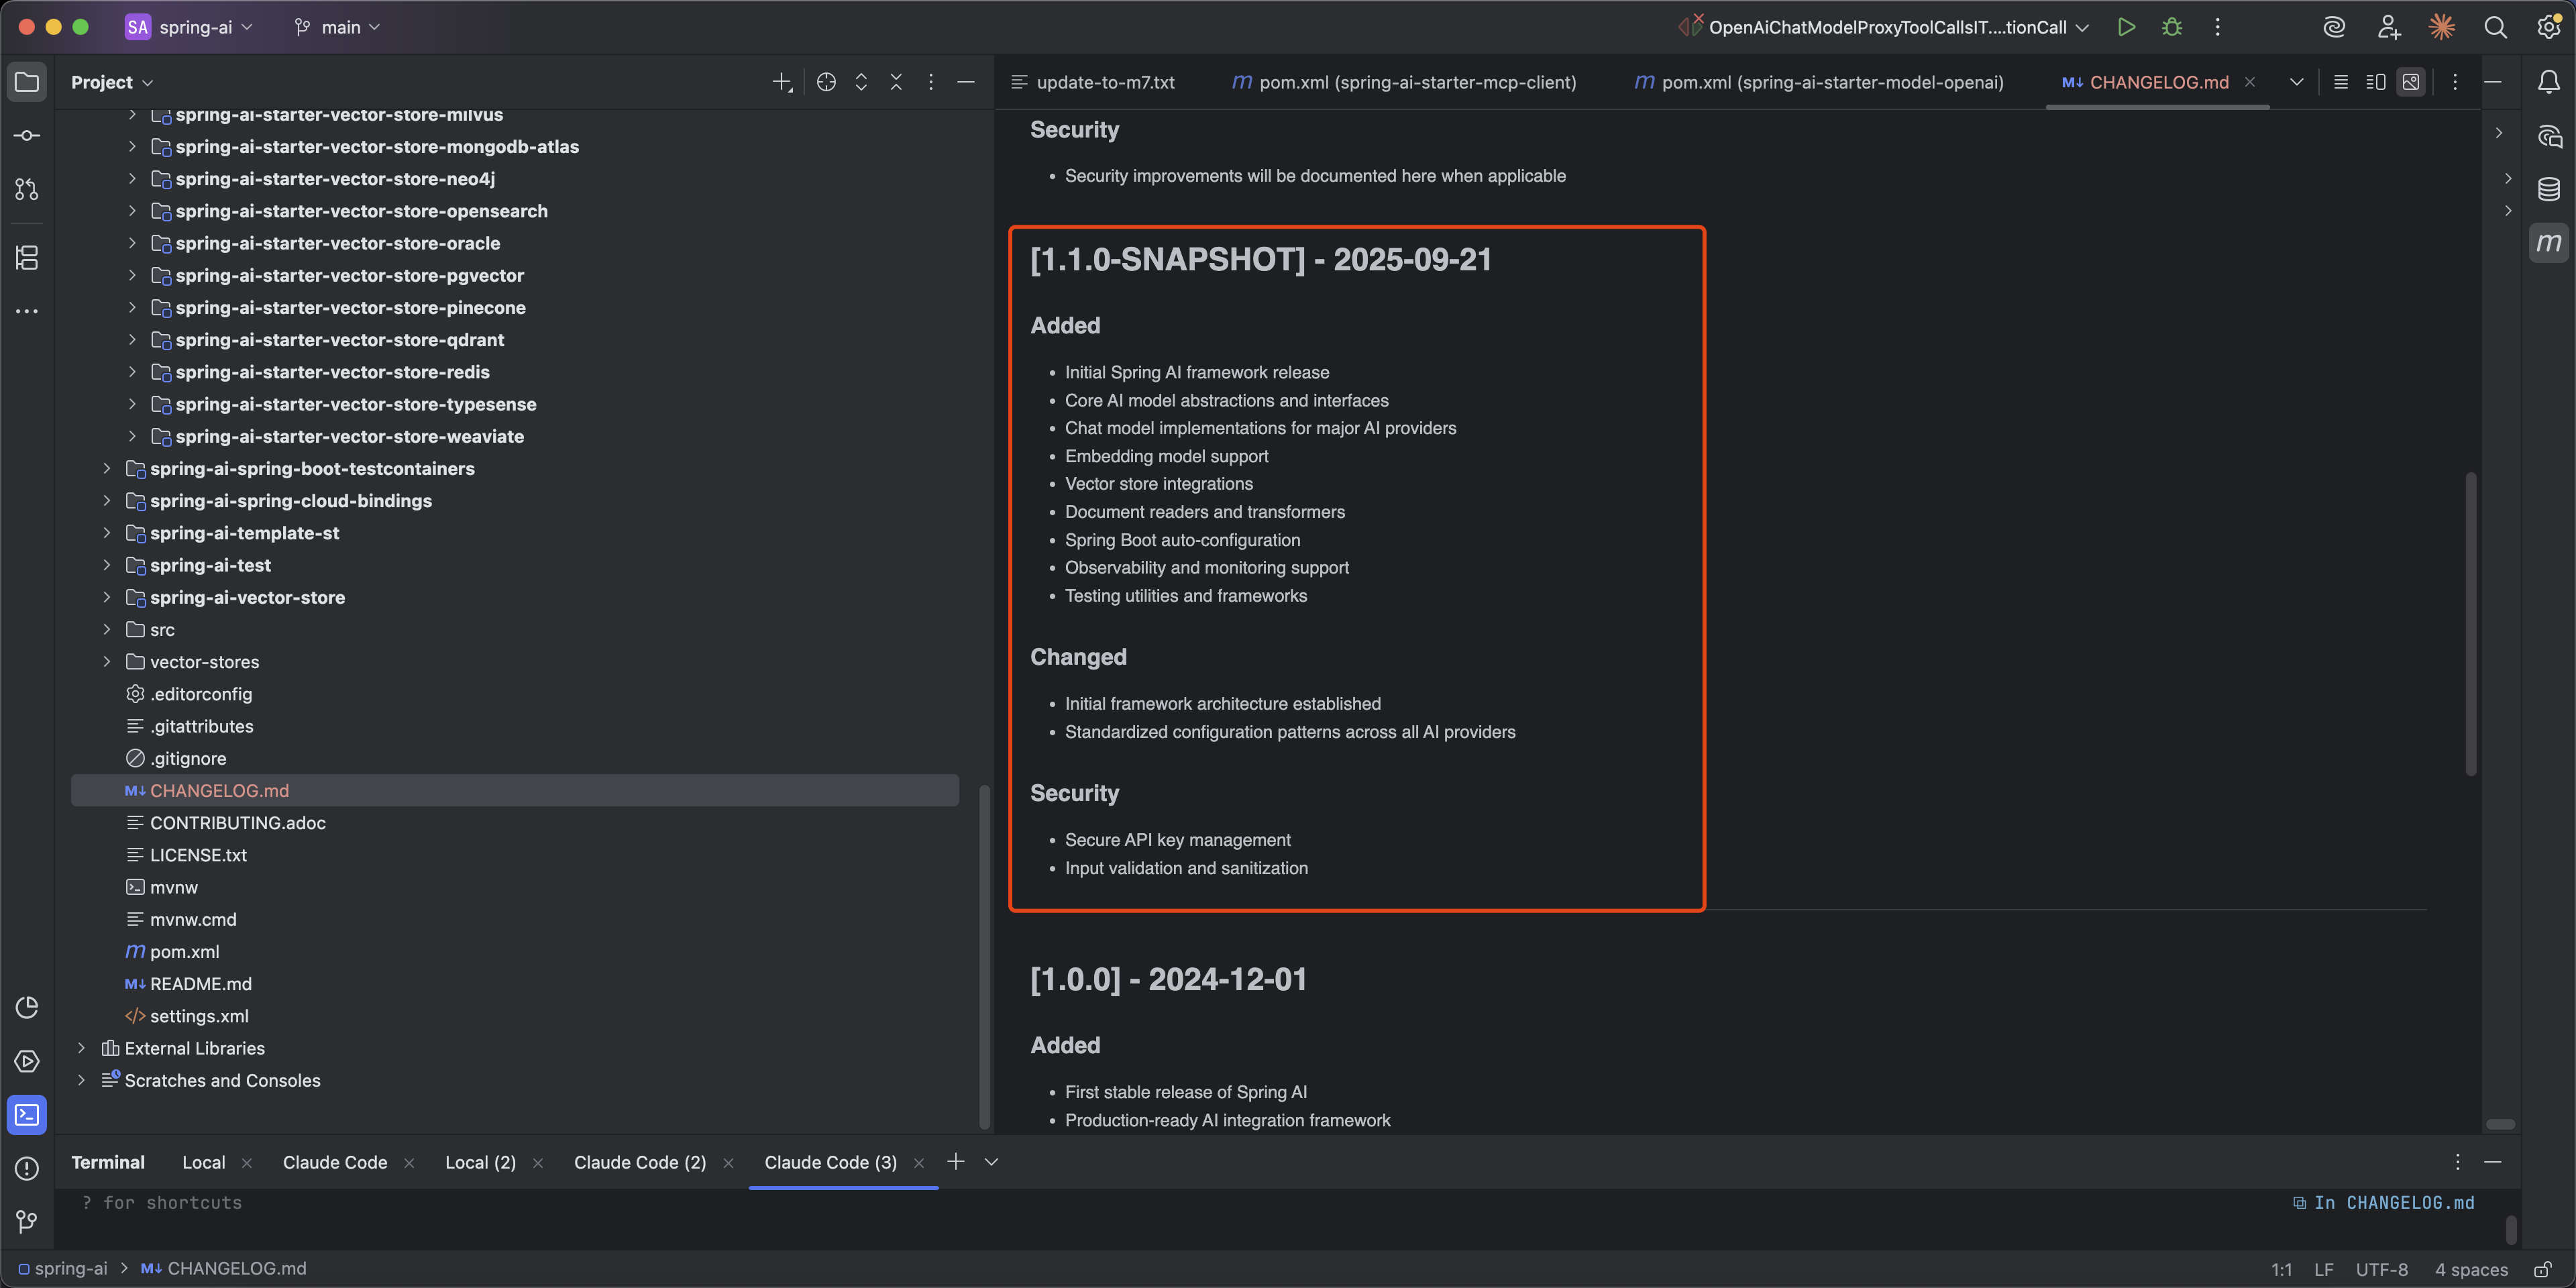Viewport: 2576px width, 1288px height.
Task: Open the Problems tool window icon
Action: point(27,1168)
